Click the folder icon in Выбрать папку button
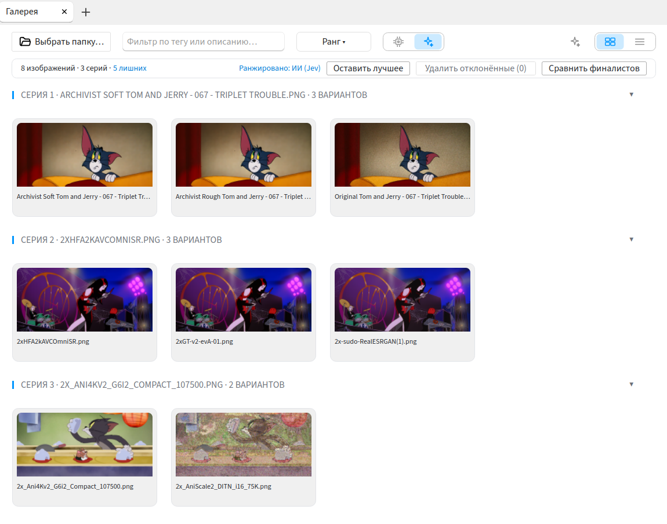Viewport: 667px width, 524px height. (x=25, y=42)
